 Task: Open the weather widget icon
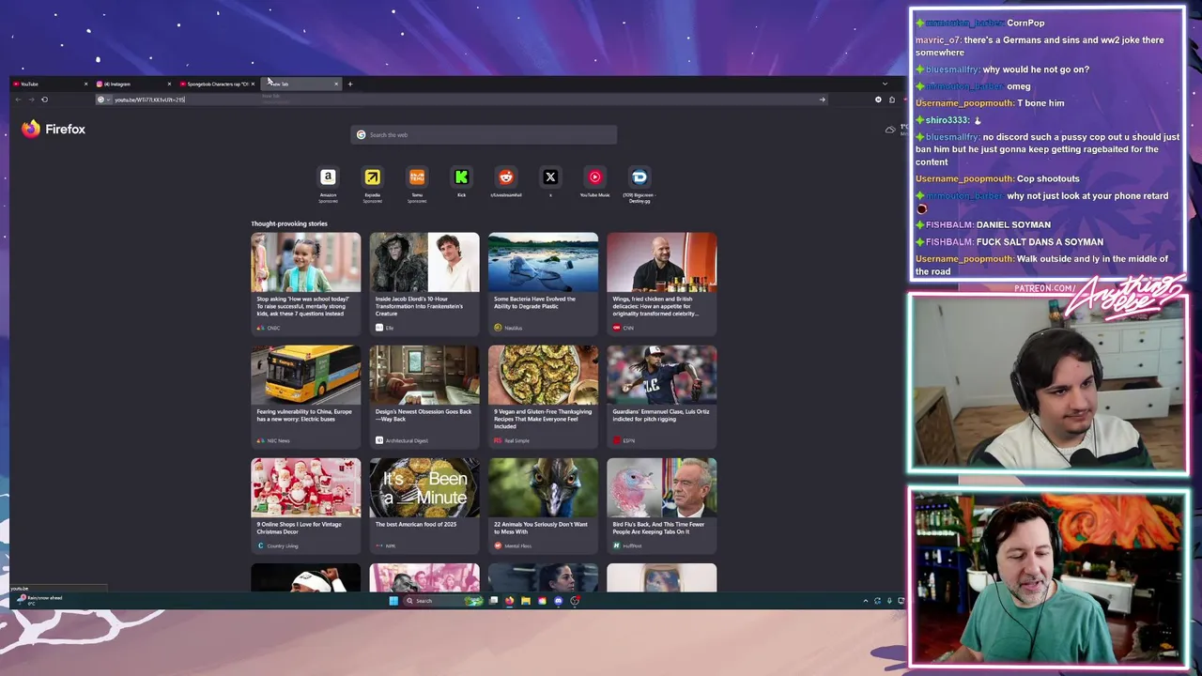(889, 130)
